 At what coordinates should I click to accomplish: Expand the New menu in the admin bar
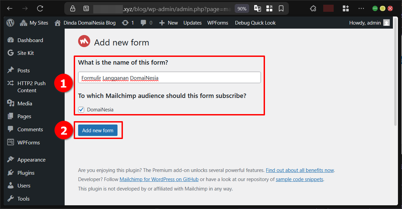tap(168, 23)
